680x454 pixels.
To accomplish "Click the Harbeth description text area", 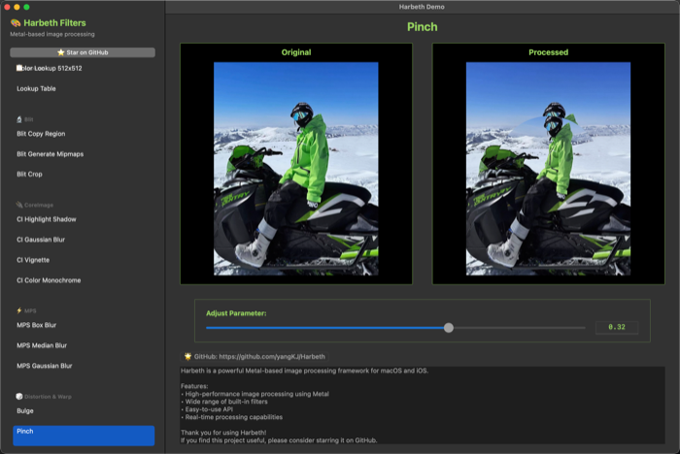I will [x=423, y=405].
